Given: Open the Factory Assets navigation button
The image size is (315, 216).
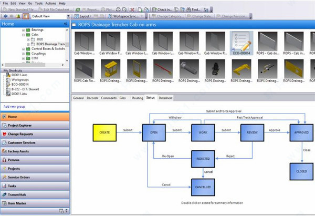Looking at the screenshot, I should [35, 151].
